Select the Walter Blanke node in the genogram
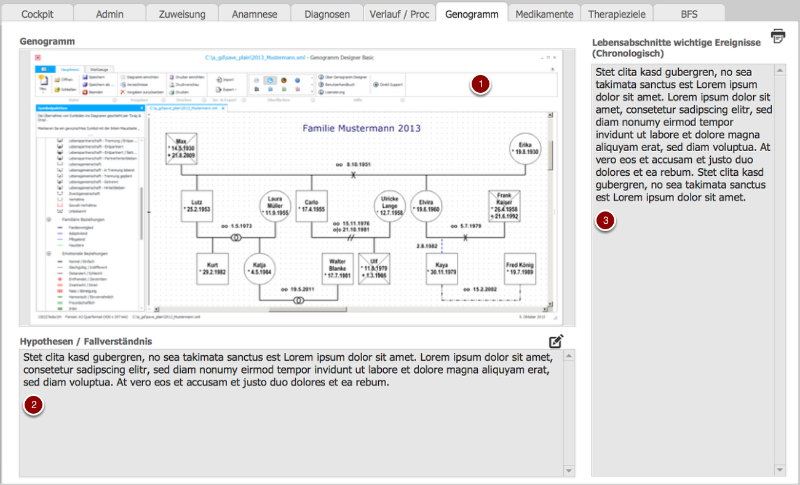 point(338,269)
